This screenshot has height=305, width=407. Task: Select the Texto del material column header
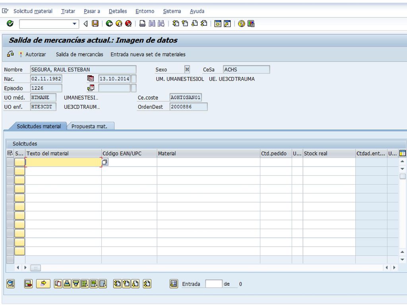click(63, 153)
